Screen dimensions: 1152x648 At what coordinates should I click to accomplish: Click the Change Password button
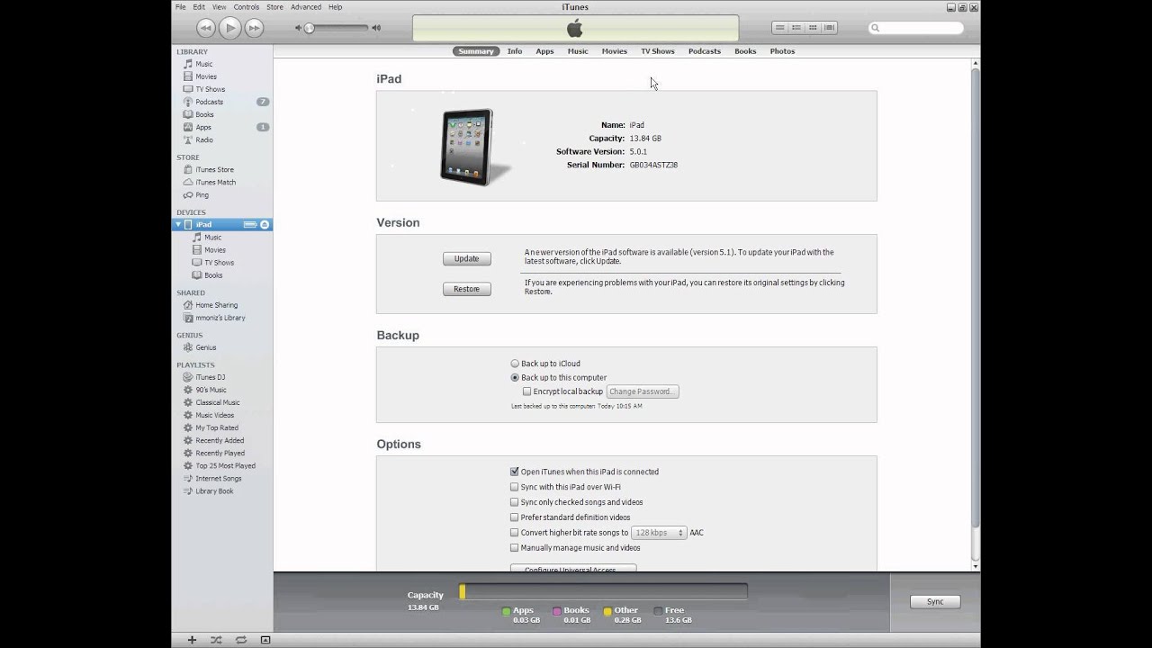click(x=643, y=391)
